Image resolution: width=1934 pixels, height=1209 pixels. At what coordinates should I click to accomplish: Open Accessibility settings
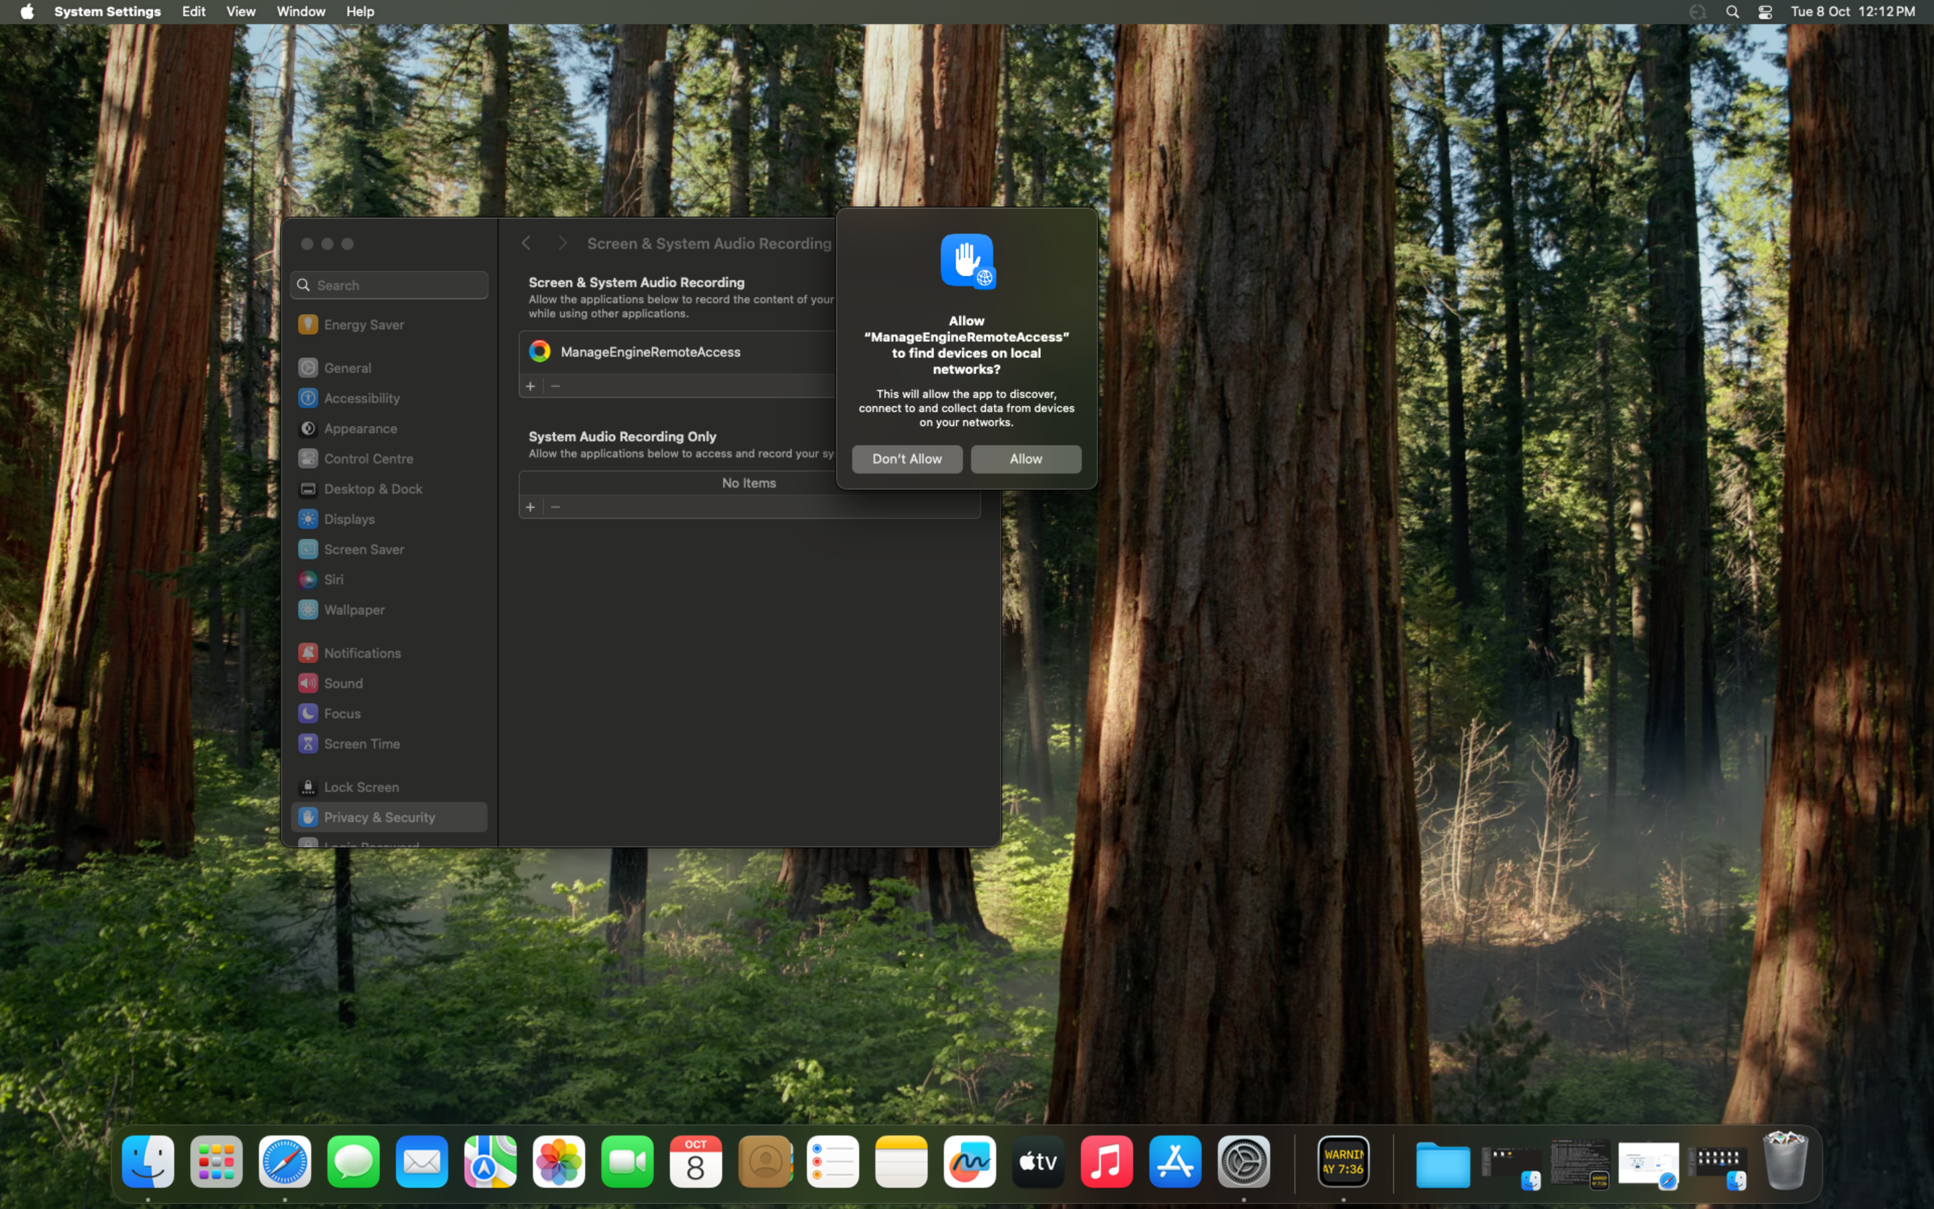tap(361, 398)
